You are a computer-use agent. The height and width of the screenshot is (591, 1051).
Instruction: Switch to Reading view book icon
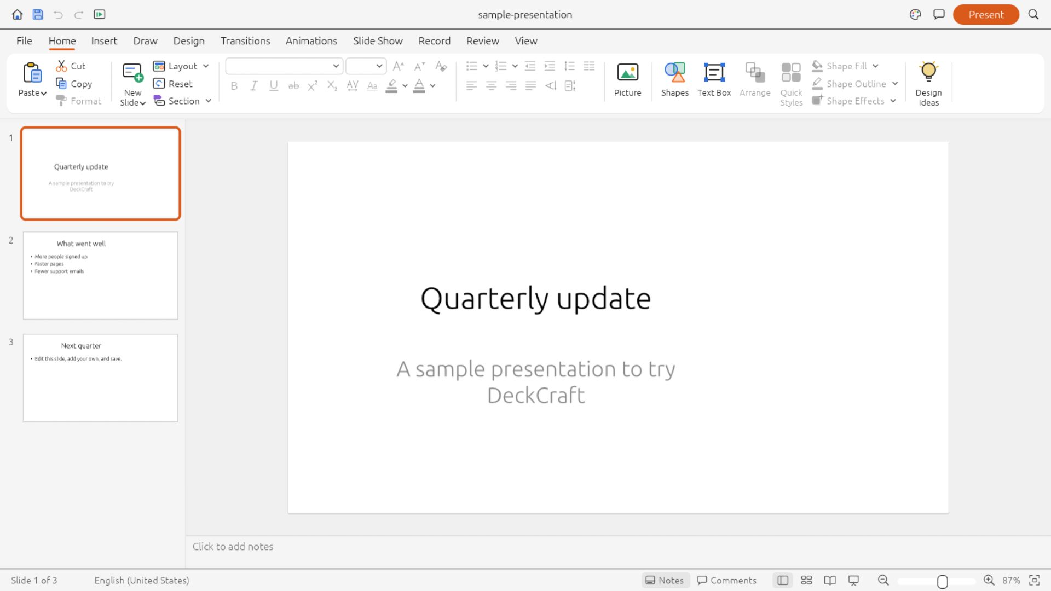[x=830, y=581]
